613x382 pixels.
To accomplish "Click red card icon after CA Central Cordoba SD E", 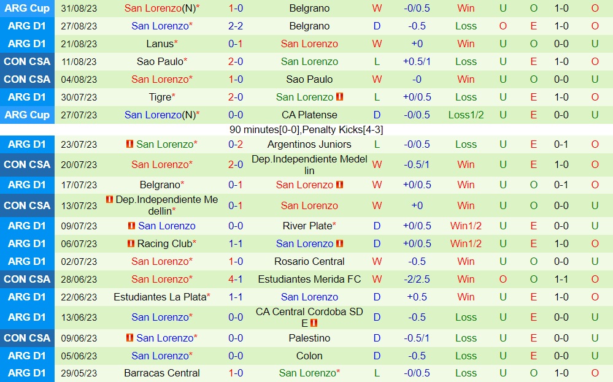I will (x=314, y=323).
